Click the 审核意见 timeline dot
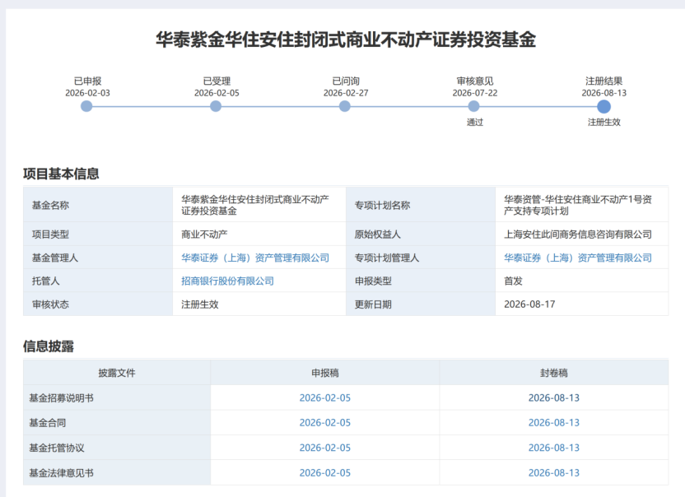This screenshot has height=497, width=685. [473, 106]
